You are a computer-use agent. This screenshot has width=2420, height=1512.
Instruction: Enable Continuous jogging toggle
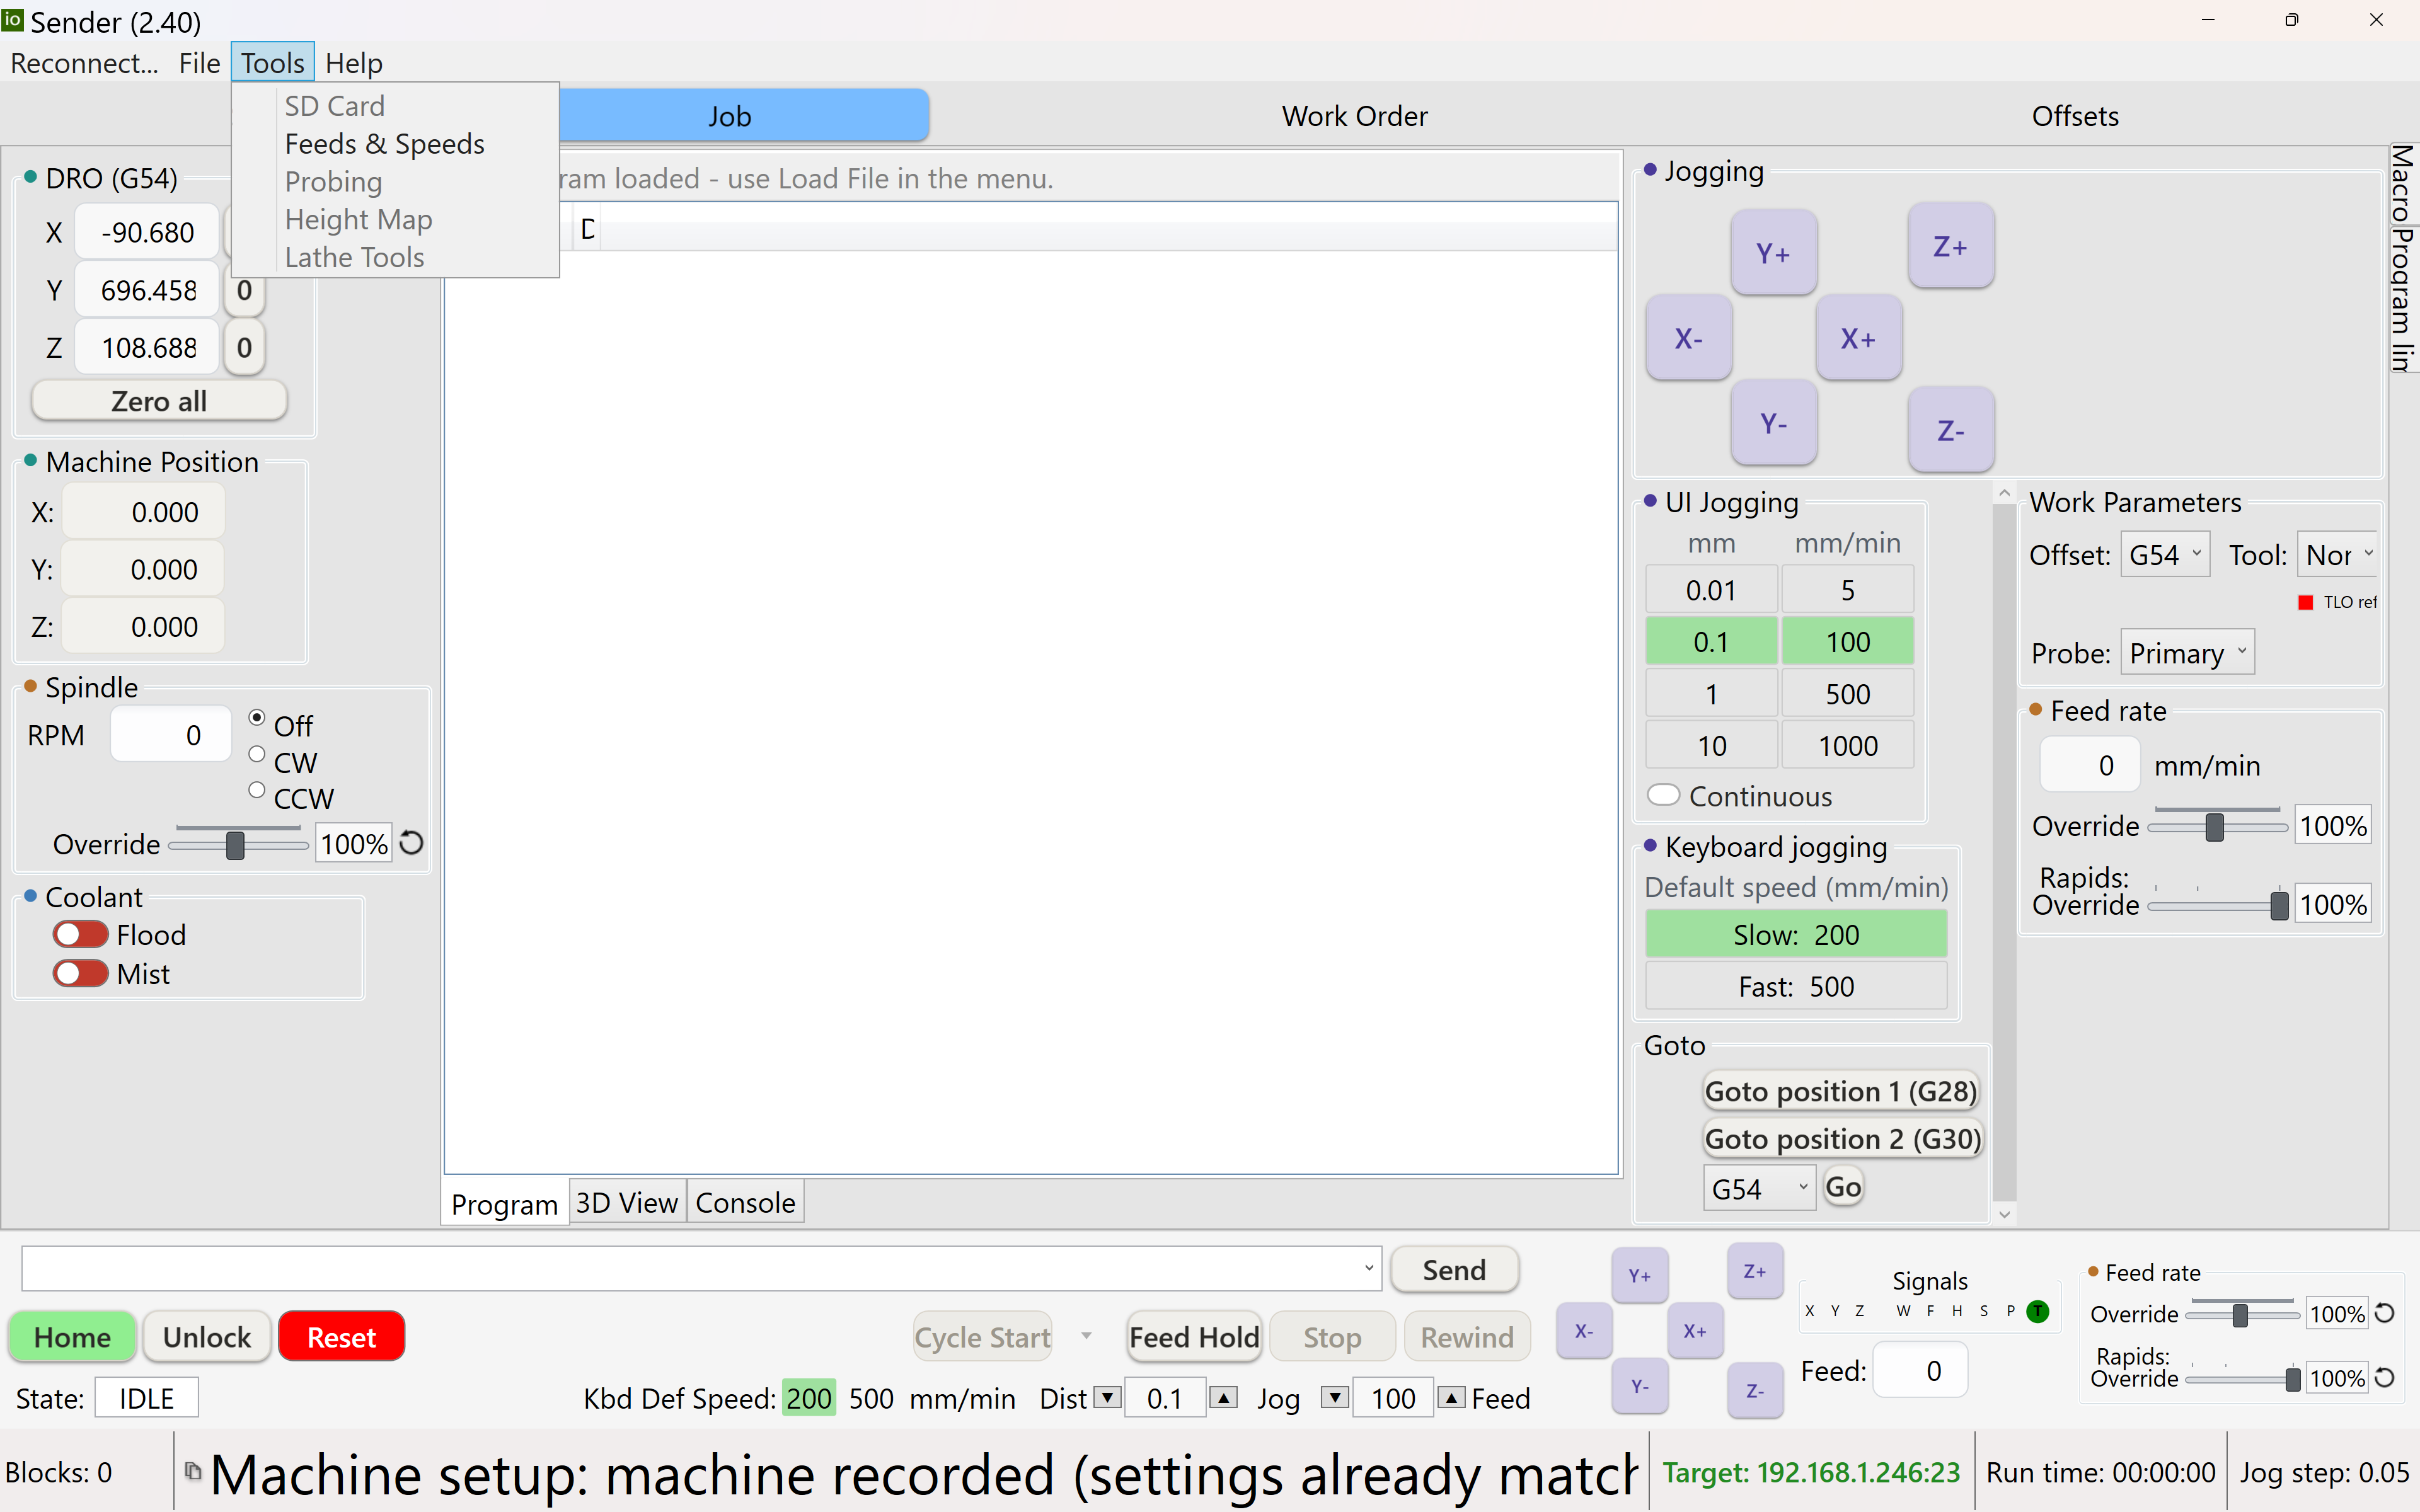tap(1663, 795)
